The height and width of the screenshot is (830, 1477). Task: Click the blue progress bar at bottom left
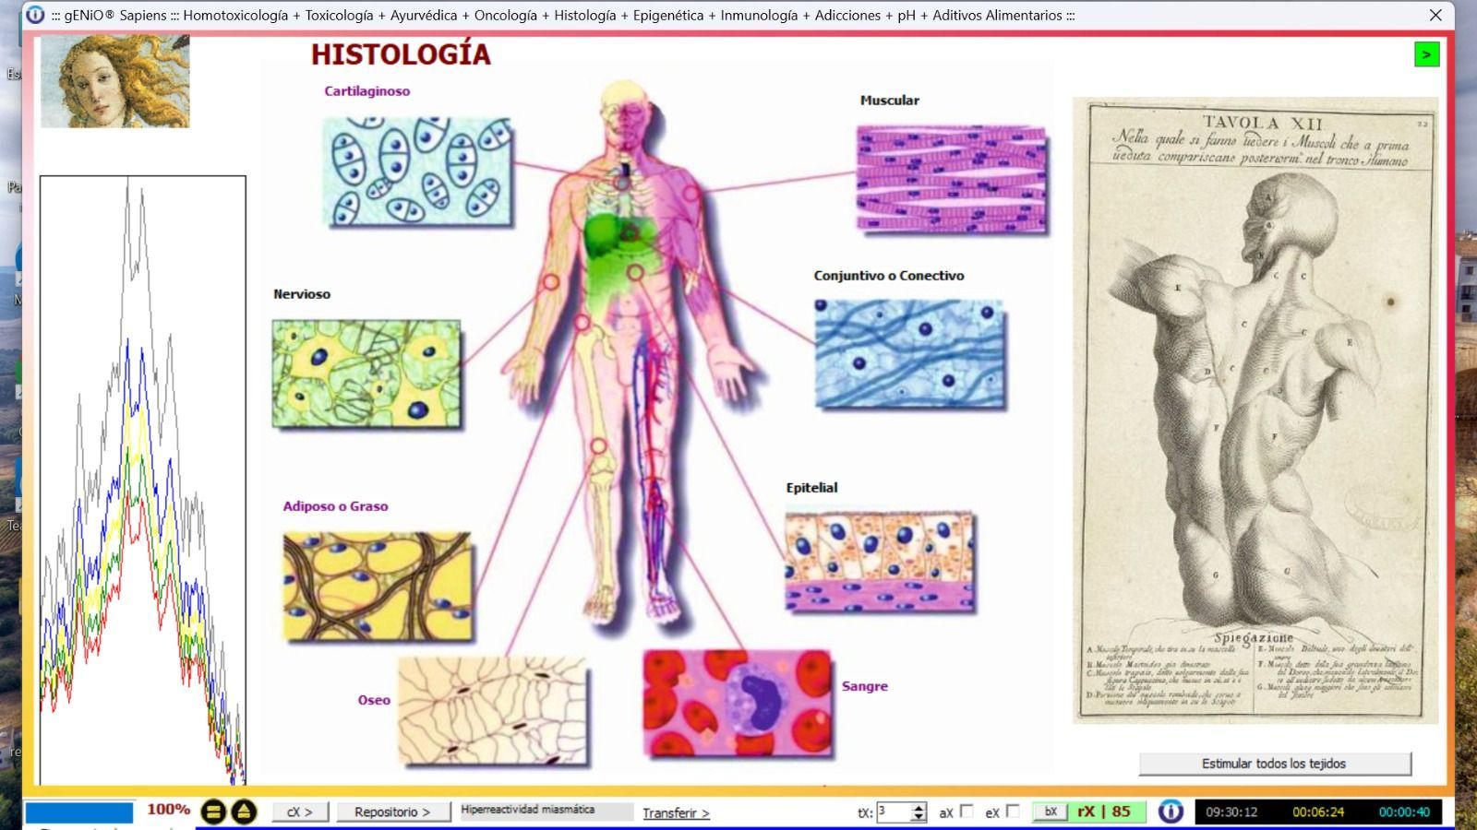tap(79, 812)
